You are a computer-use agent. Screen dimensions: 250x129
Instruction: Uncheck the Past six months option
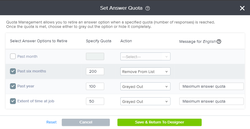(x=13, y=71)
